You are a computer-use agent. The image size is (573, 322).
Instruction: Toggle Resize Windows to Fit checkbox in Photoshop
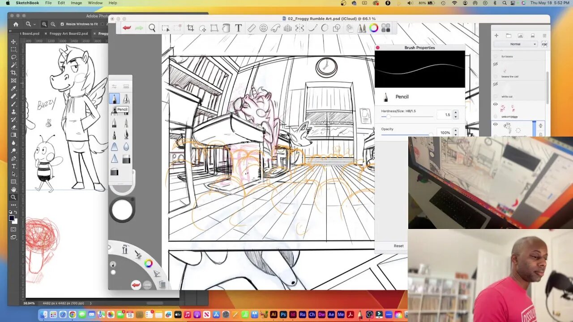pyautogui.click(x=63, y=24)
